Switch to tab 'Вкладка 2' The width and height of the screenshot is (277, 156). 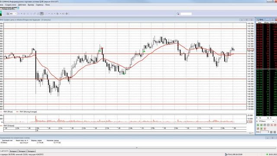(x=13, y=151)
